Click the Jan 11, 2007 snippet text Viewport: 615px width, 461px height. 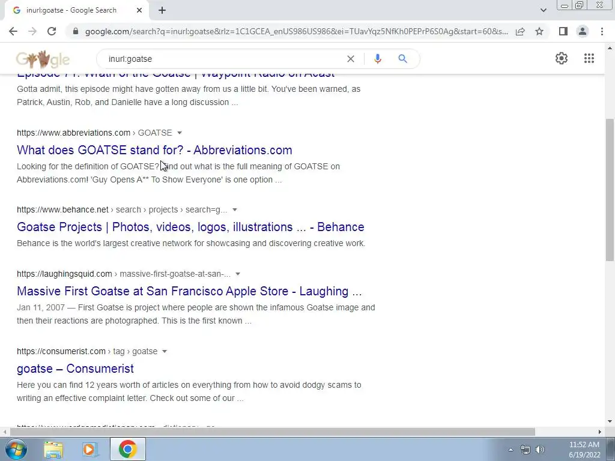point(196,314)
